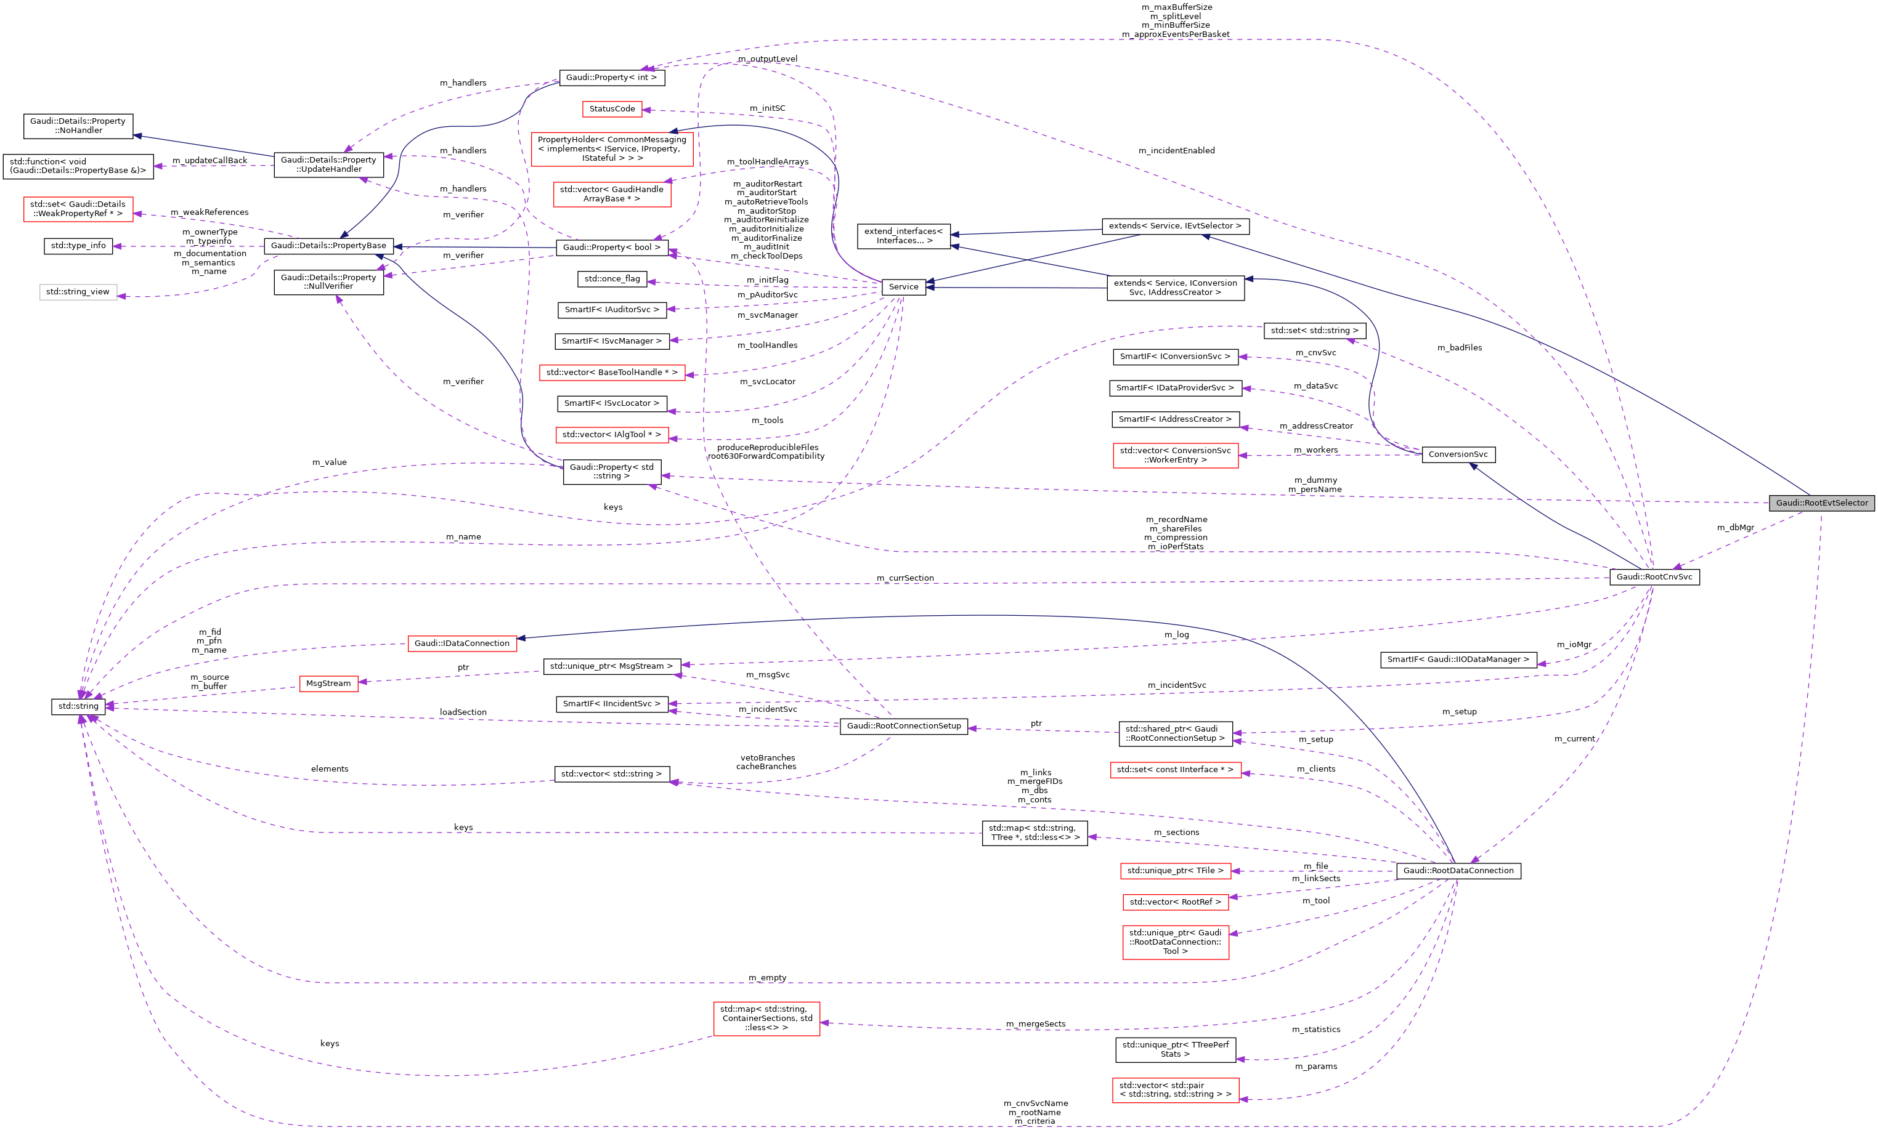Screen dimensions: 1878x1130
Task: Click the std::set< std::string > node
Action: (x=1315, y=331)
